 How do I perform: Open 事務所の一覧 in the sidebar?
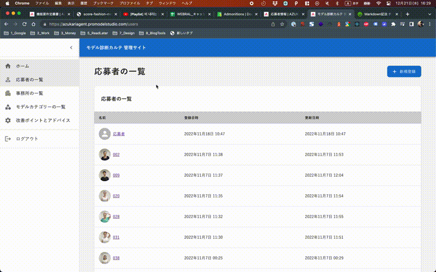[x=39, y=93]
